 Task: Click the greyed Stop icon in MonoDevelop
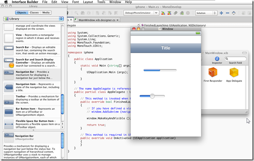pyautogui.click(x=188, y=13)
